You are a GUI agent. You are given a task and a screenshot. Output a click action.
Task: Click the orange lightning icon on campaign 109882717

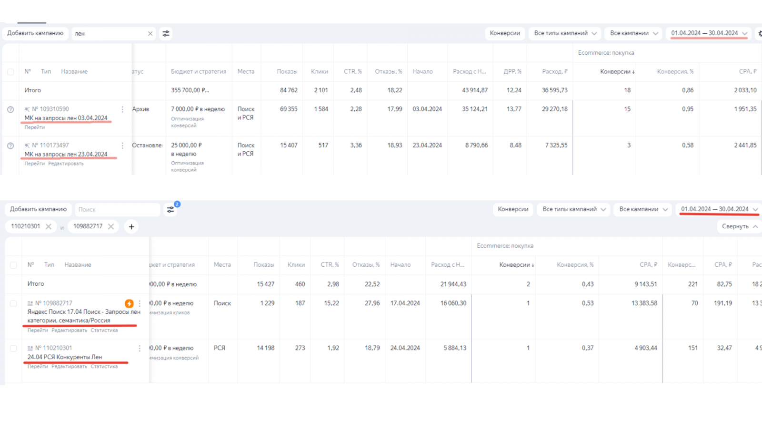point(129,303)
